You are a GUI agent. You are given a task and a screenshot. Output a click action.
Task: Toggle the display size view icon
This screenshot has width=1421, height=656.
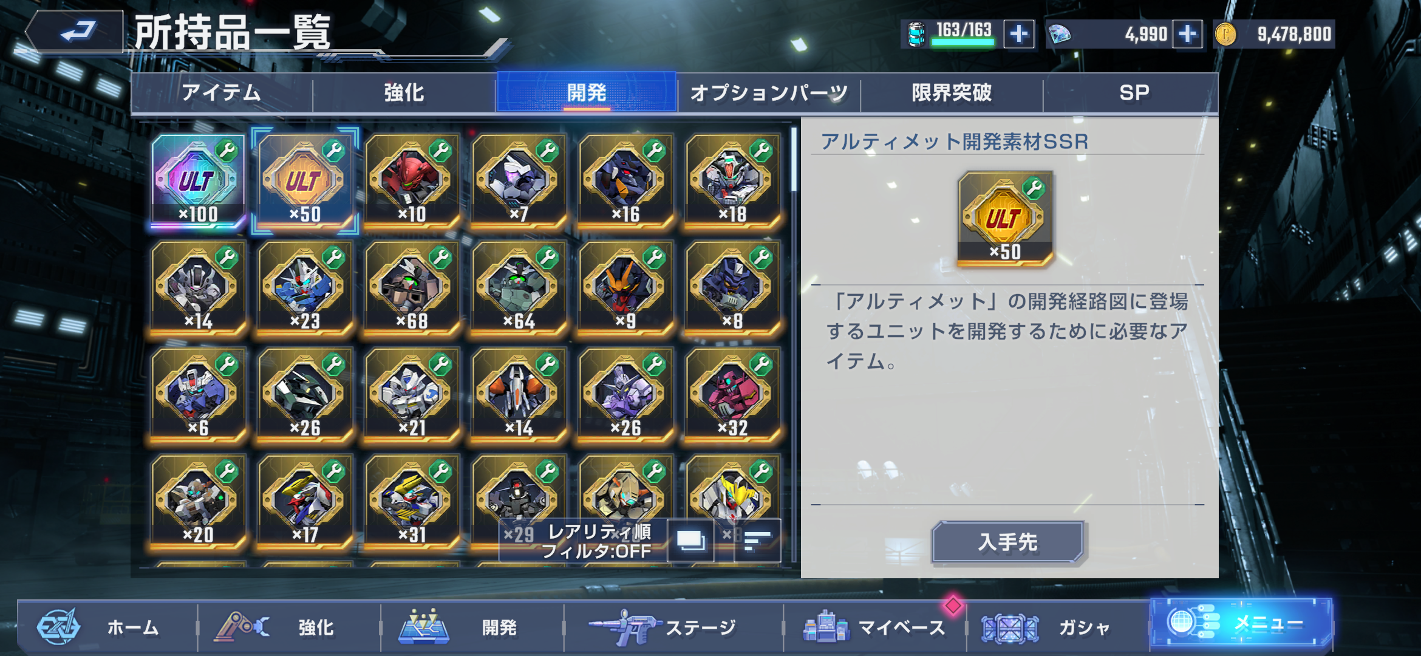690,539
